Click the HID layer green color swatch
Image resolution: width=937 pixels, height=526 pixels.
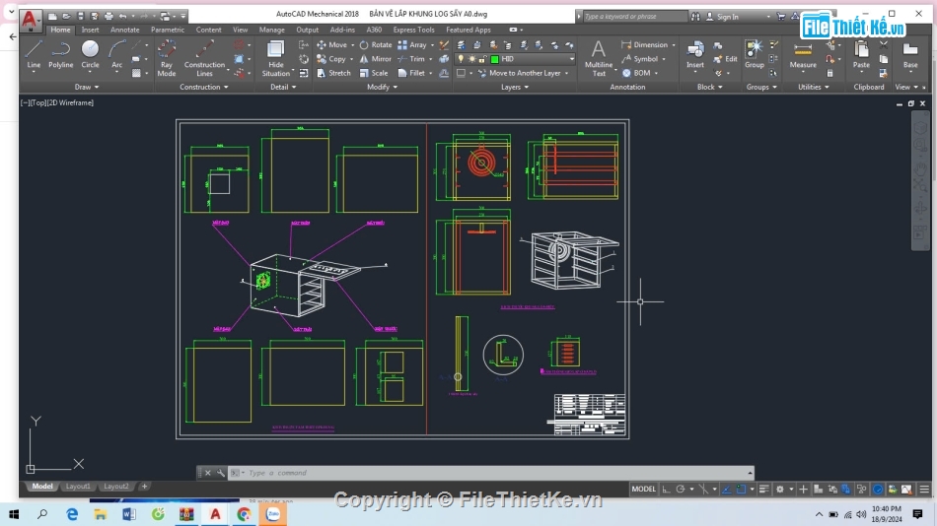[x=495, y=59]
